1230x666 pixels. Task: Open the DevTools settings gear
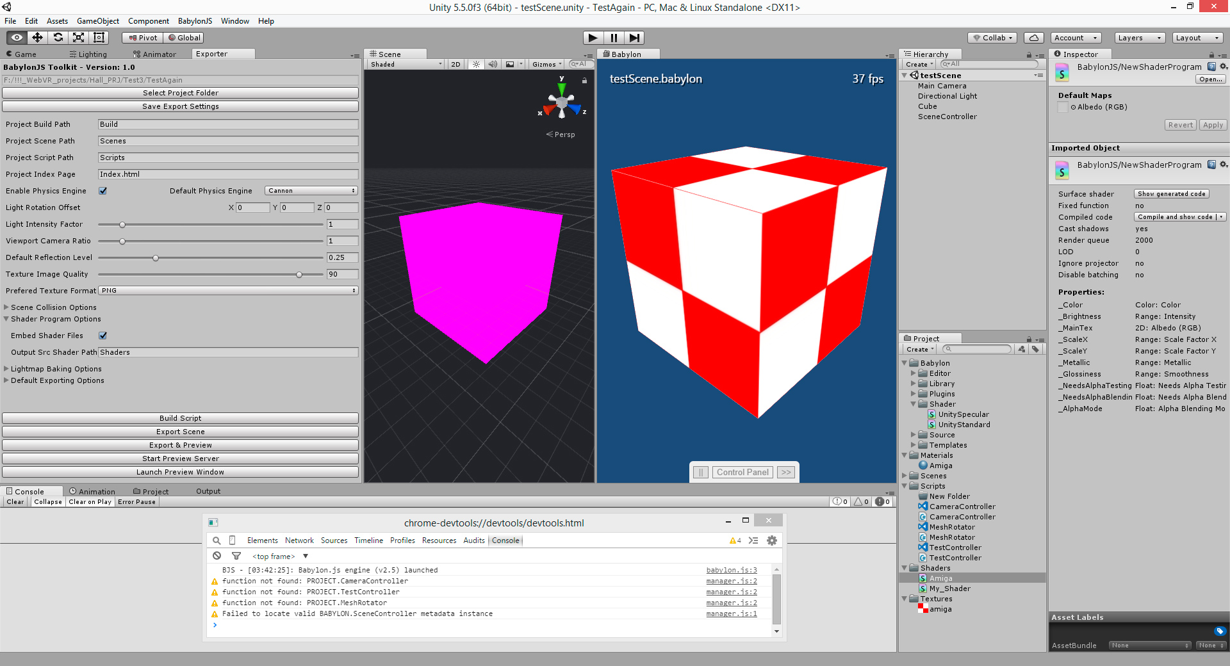[772, 540]
